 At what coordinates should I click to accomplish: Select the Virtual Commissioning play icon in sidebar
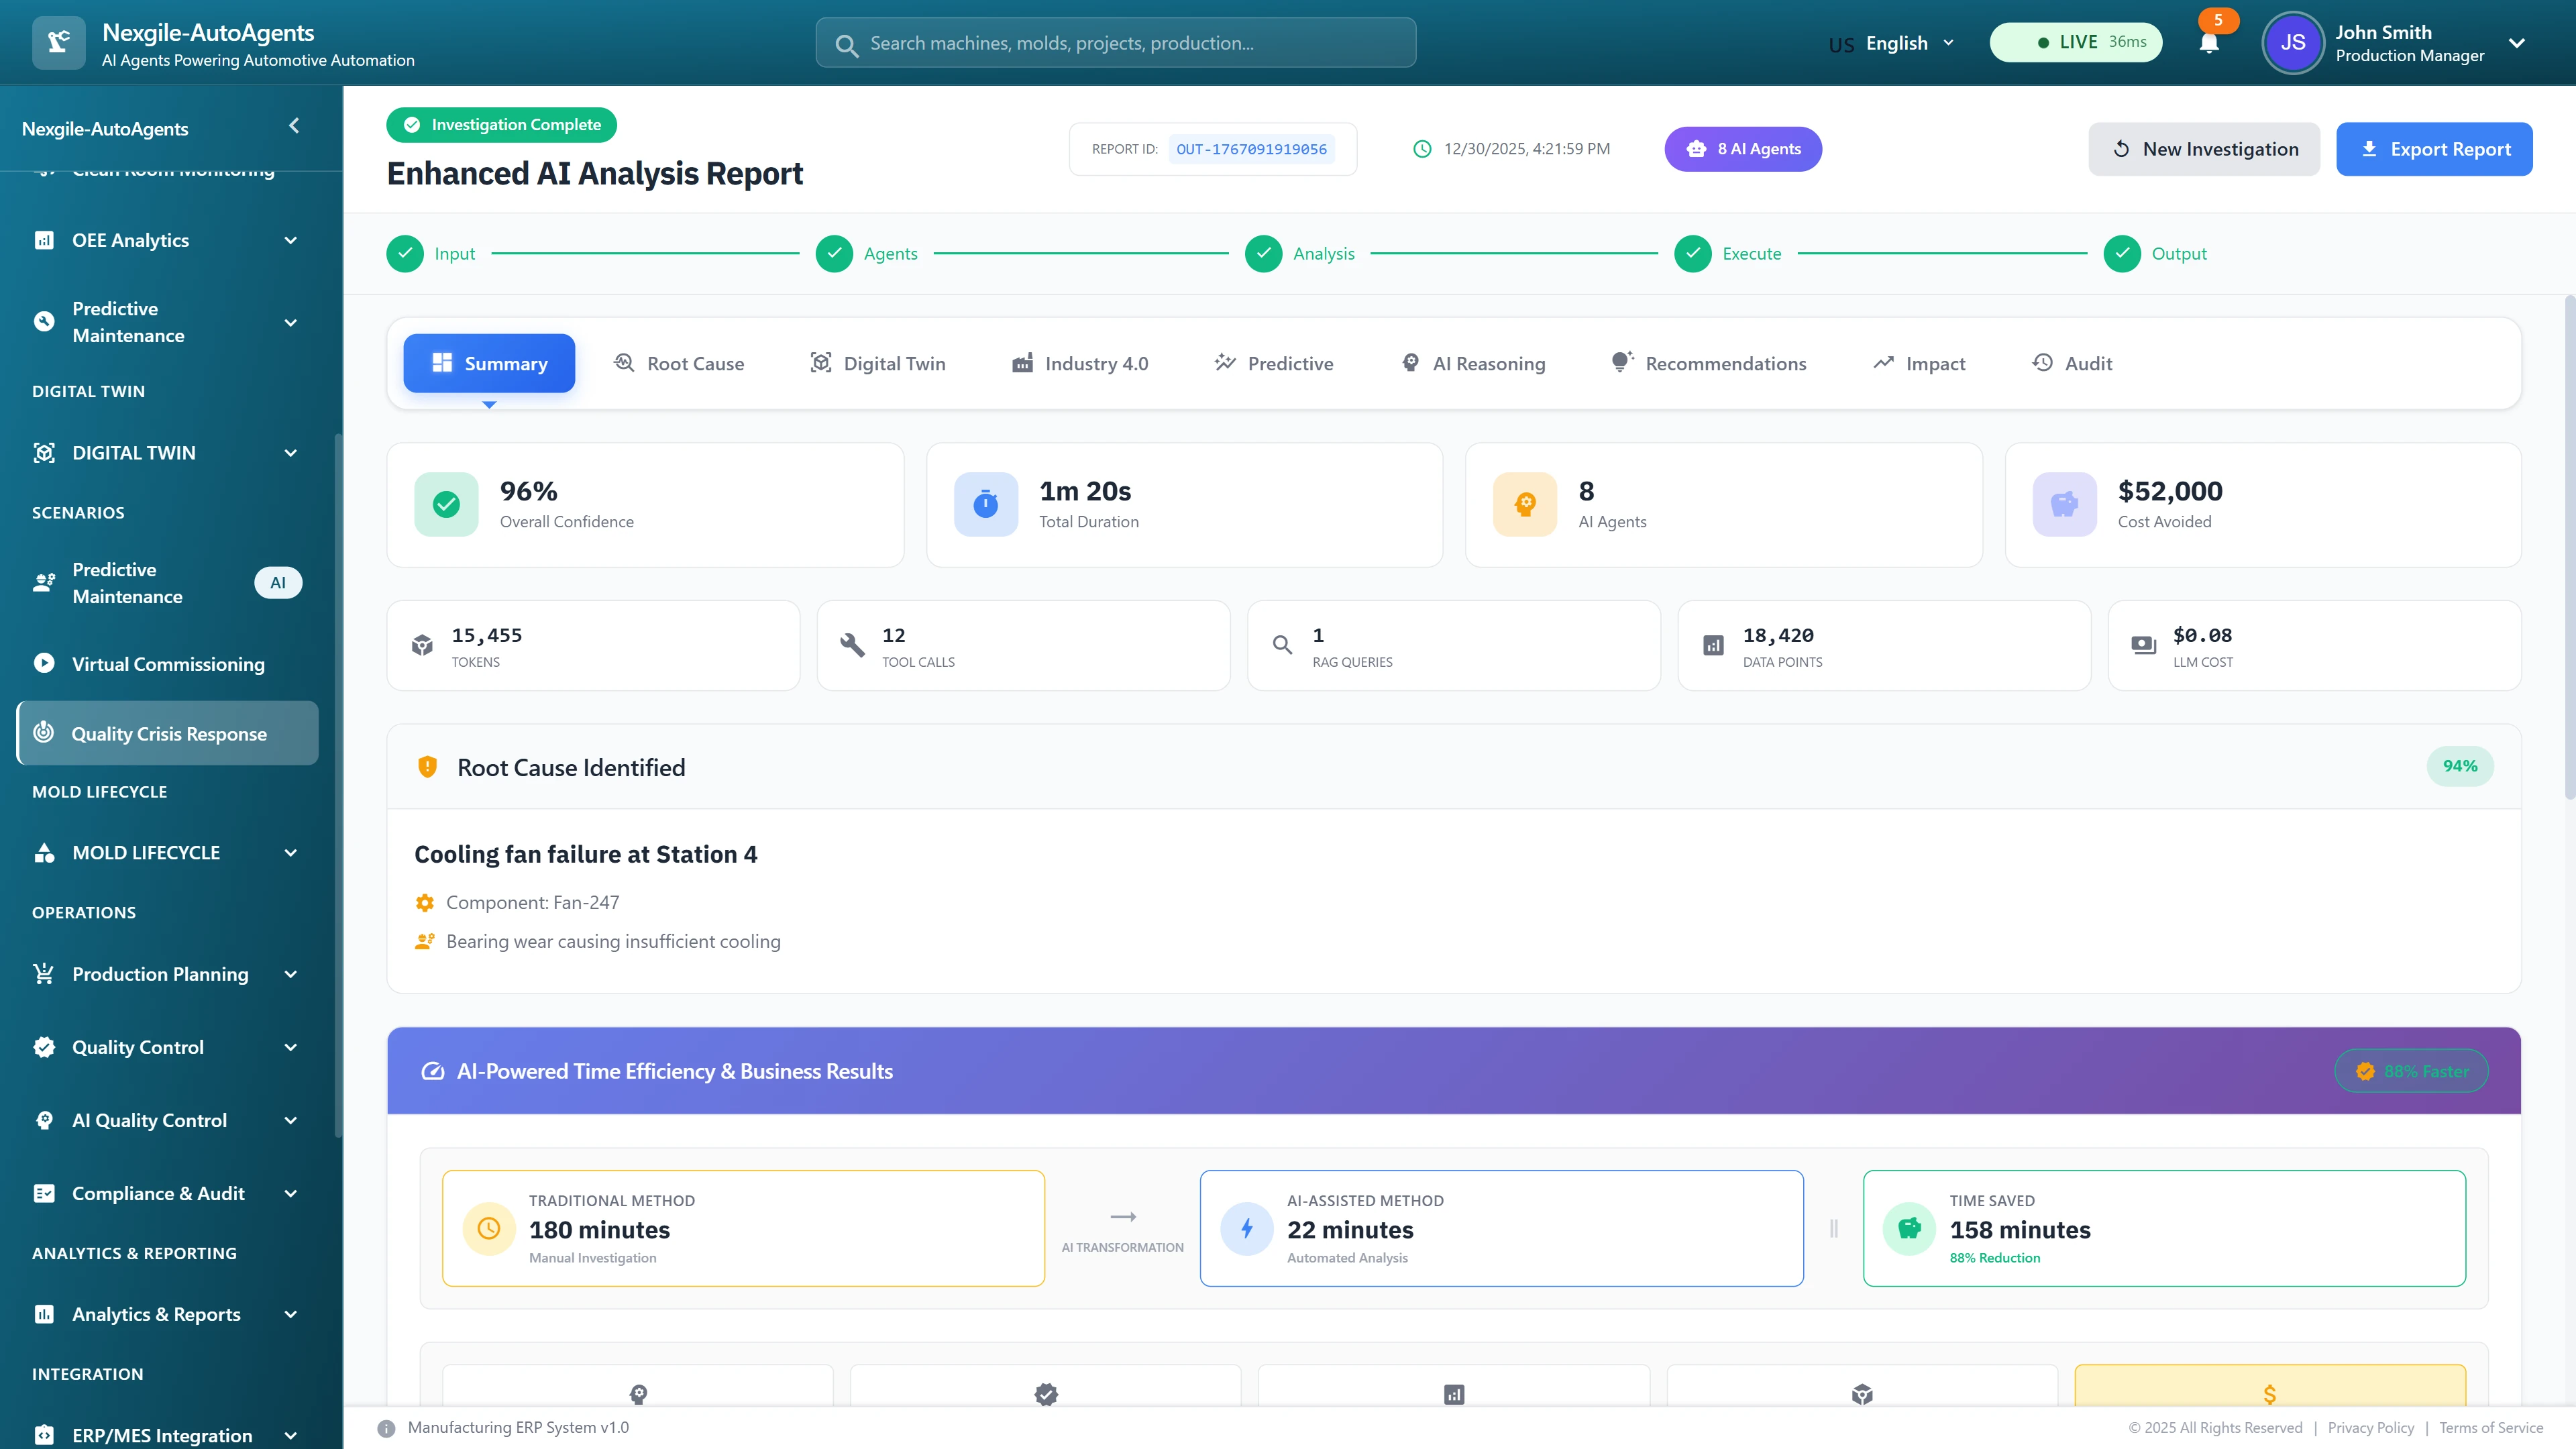(44, 663)
